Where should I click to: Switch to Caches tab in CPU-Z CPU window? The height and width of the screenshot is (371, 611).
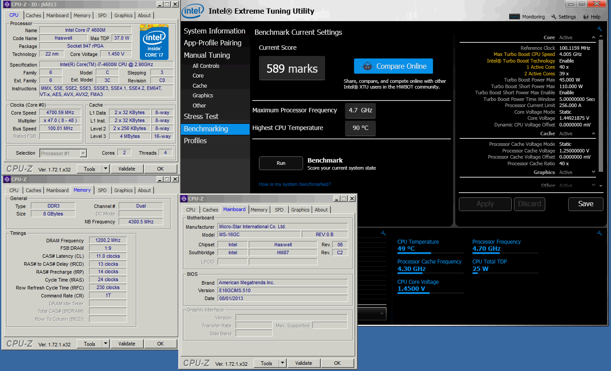click(34, 15)
